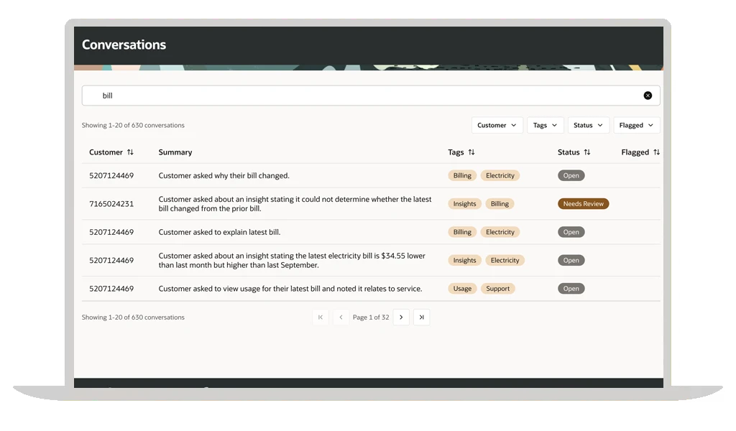Click Electricity tag in 'why their bill changed' row
The width and height of the screenshot is (736, 431).
point(500,176)
